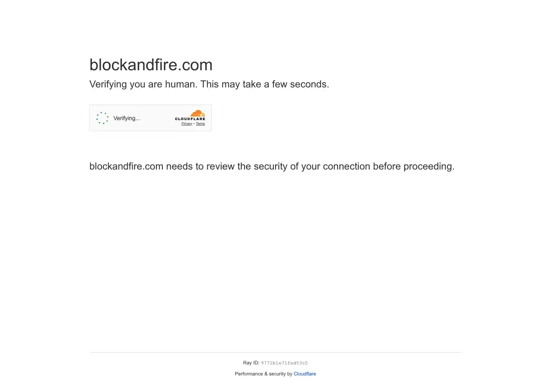
Task: Select the Ray ID code value
Action: 284,363
